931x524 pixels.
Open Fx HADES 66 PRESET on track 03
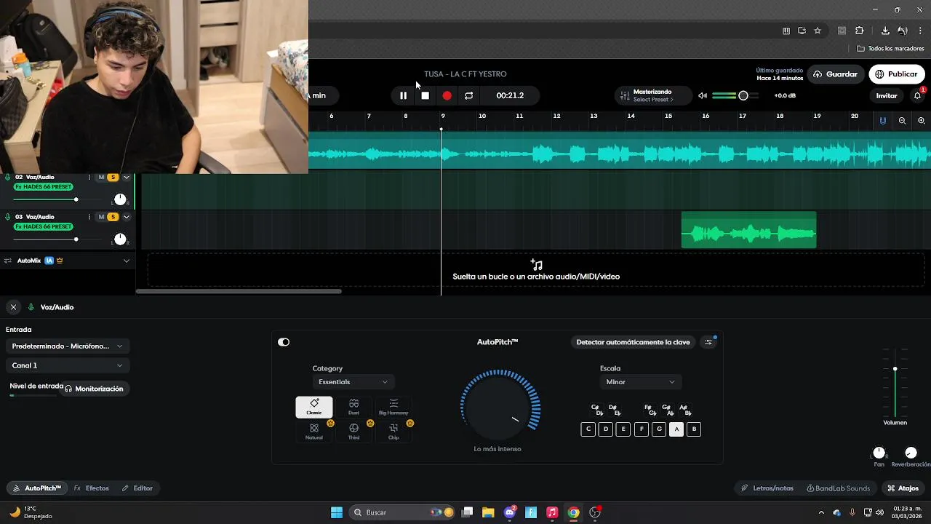pyautogui.click(x=43, y=226)
